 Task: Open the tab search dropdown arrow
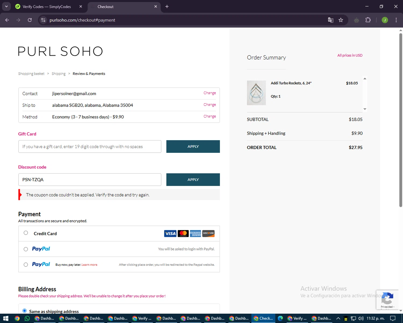tap(6, 6)
